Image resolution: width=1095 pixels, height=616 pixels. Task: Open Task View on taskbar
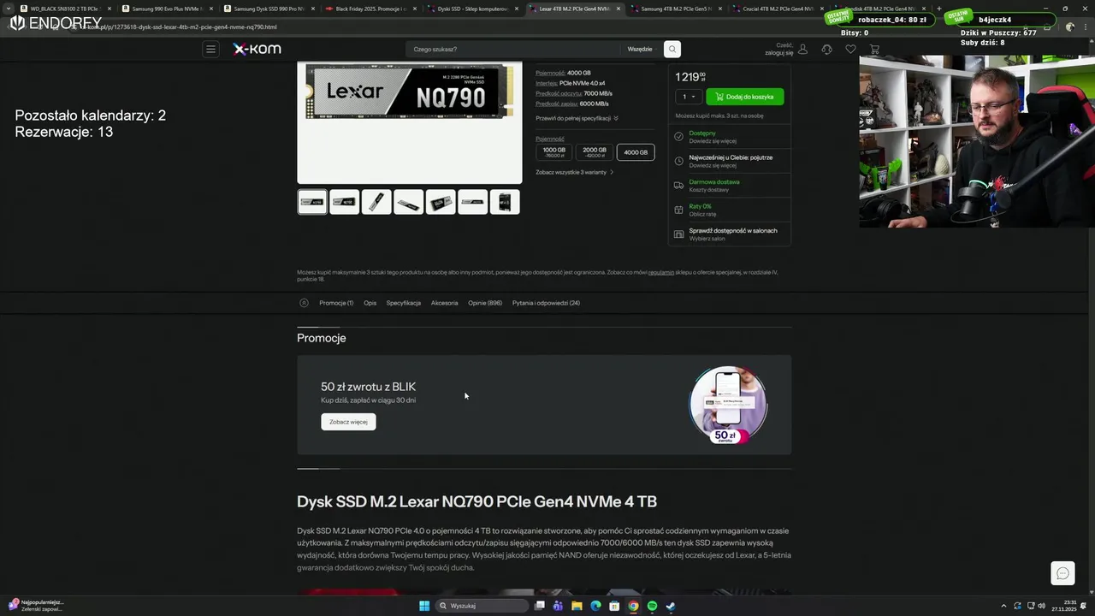[539, 606]
